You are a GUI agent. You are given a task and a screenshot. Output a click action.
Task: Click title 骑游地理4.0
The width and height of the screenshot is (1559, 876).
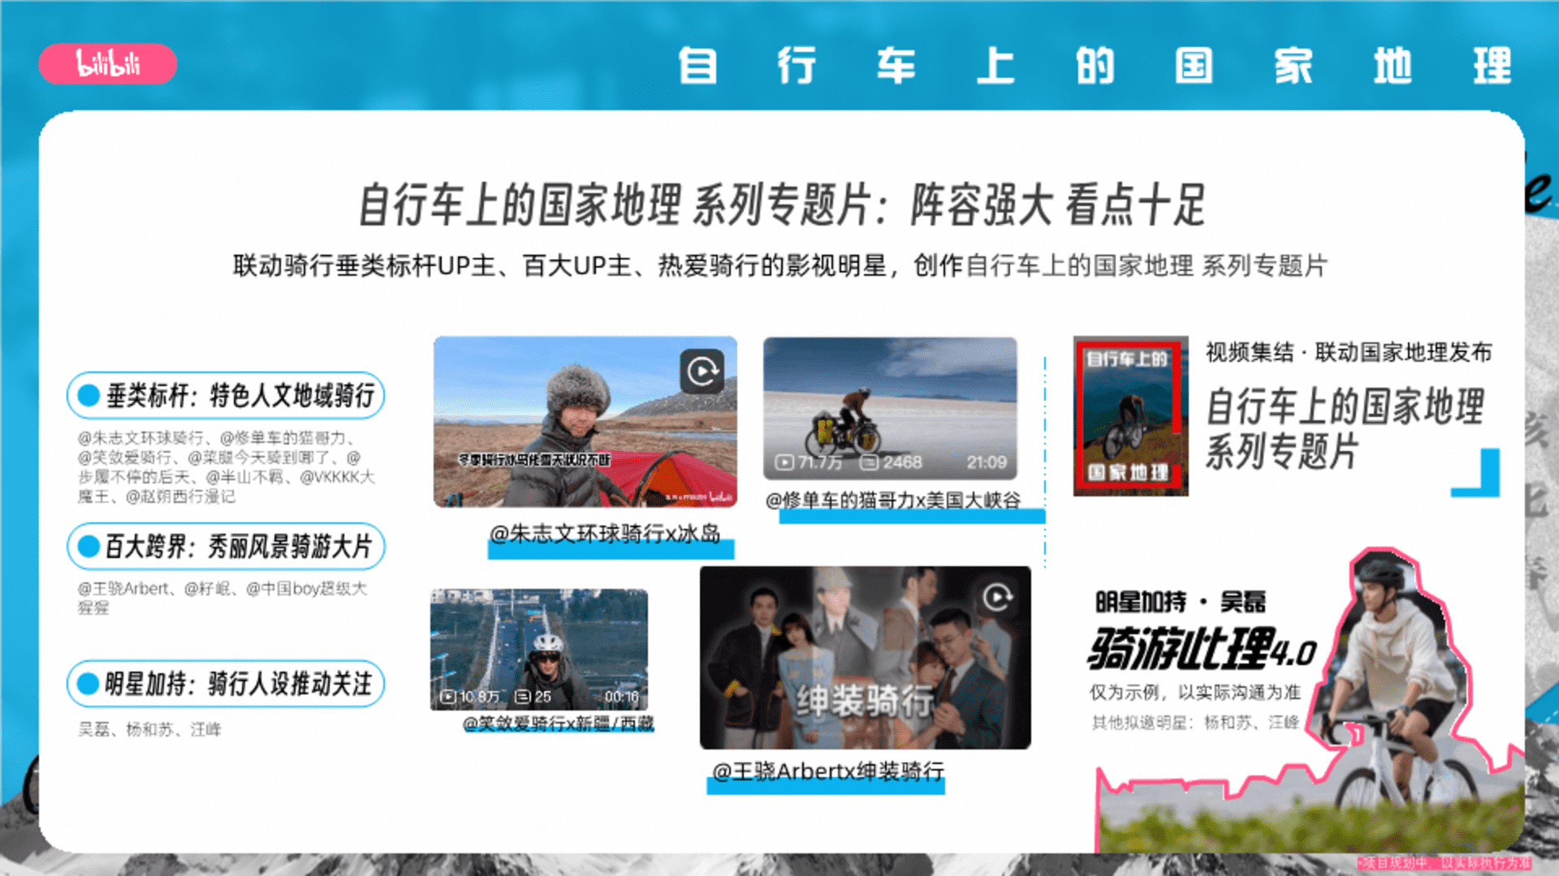[x=1203, y=649]
